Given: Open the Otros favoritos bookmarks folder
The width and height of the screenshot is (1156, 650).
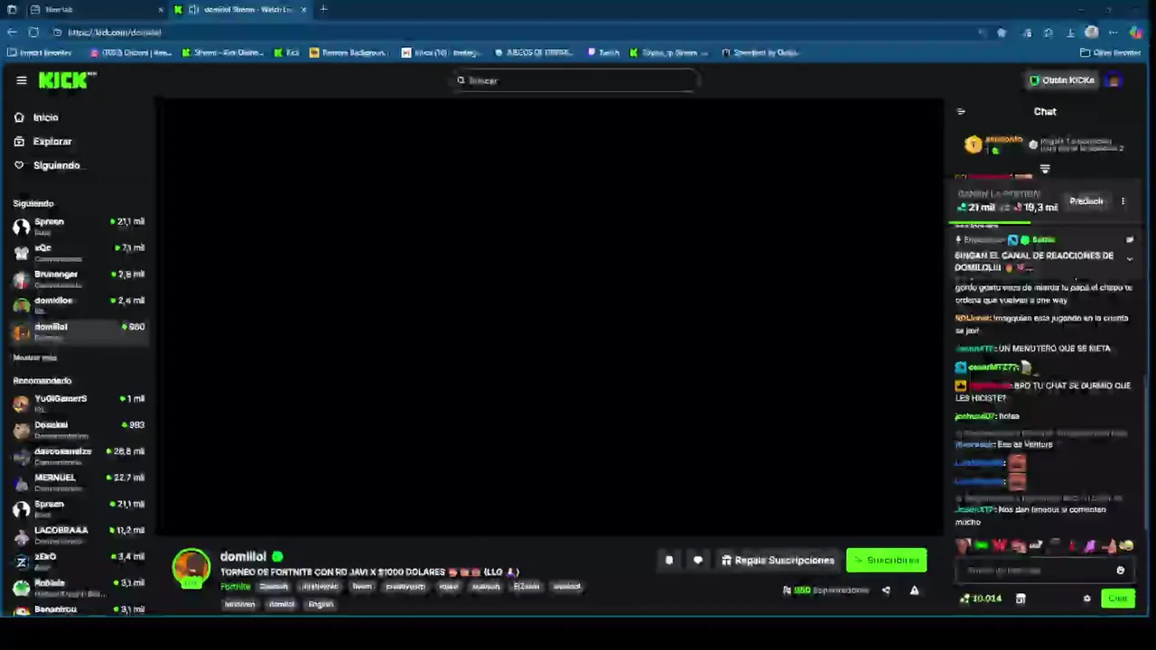Looking at the screenshot, I should (x=1111, y=52).
